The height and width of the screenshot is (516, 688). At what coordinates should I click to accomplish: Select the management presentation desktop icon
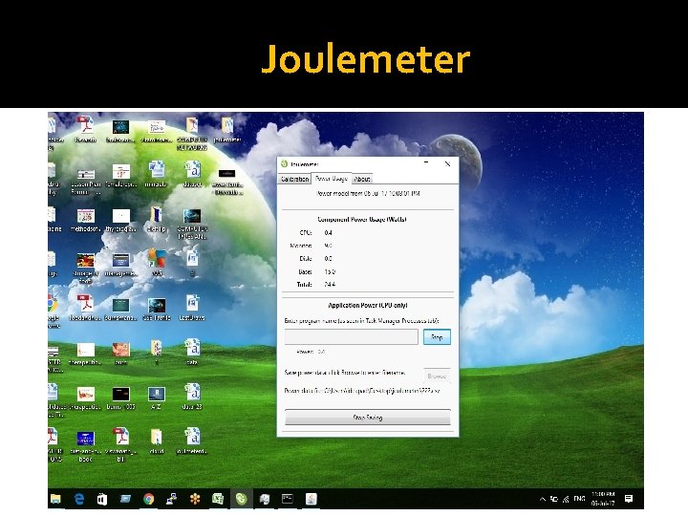120,265
